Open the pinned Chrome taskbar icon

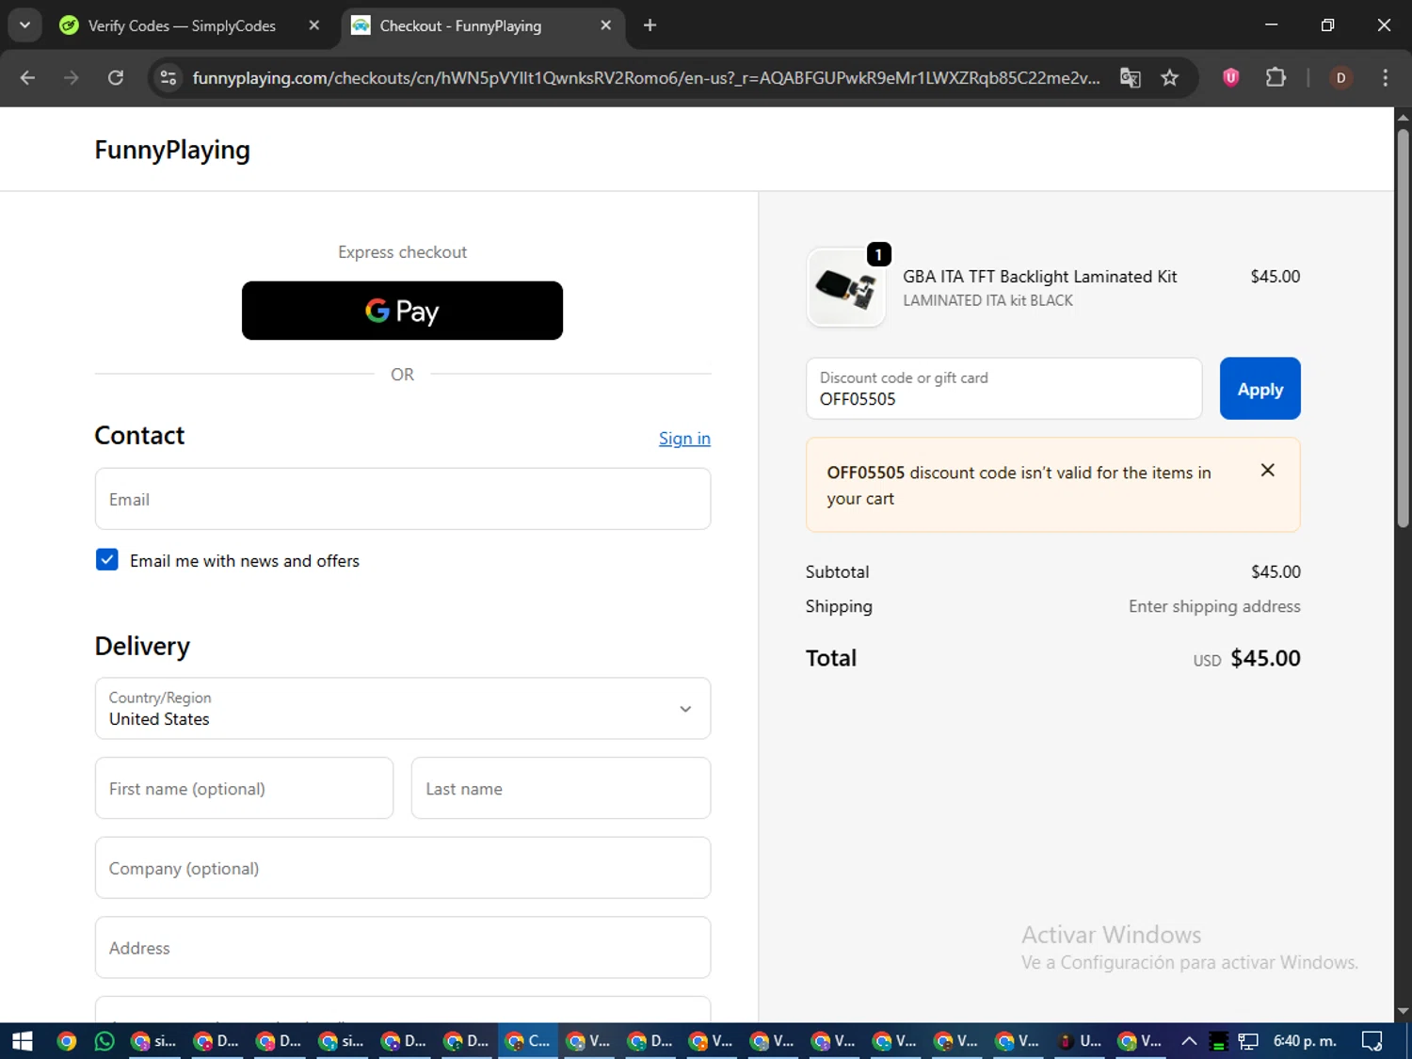(66, 1041)
